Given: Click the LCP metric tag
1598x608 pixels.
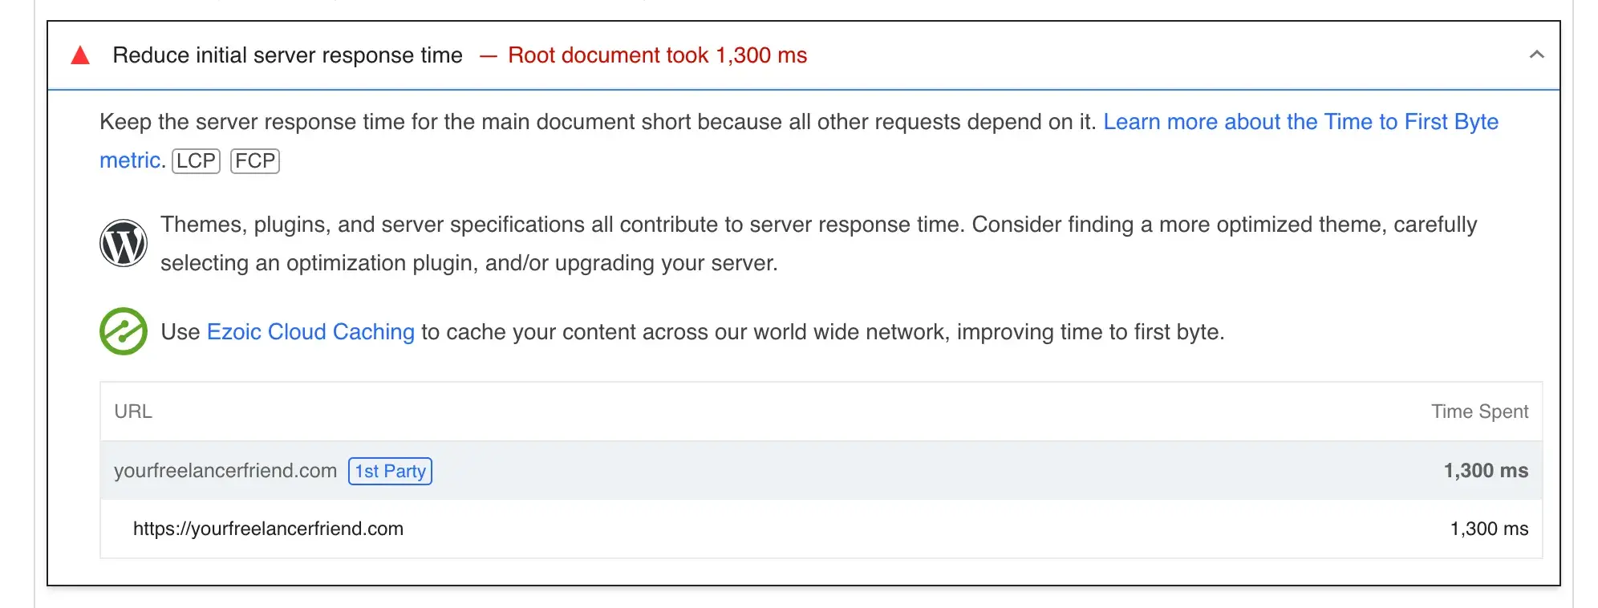Looking at the screenshot, I should click(196, 161).
